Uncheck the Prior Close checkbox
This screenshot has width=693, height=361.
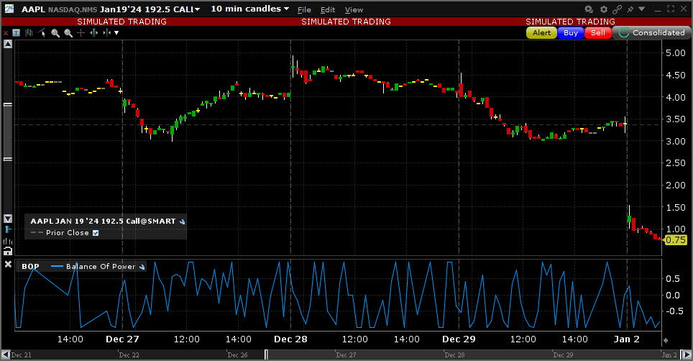click(x=96, y=233)
